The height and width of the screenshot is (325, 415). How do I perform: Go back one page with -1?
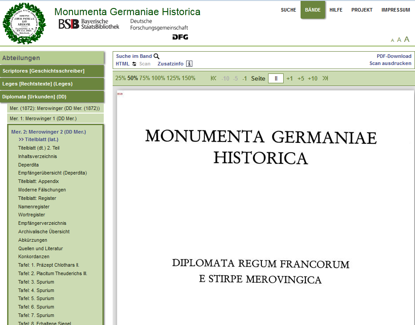point(244,79)
